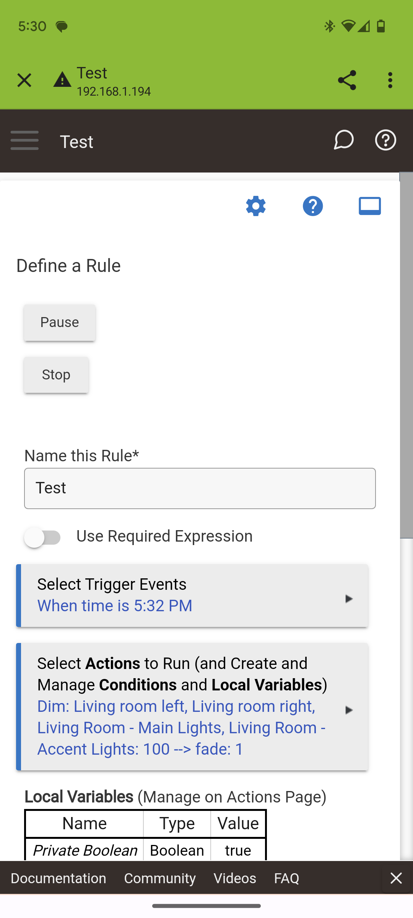Open the share menu for Test
The image size is (413, 918).
[x=346, y=80]
